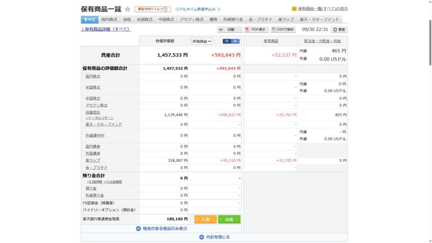The height and width of the screenshot is (243, 432).
Task: Click 楽天銀行普通預金残高 value 180,160 円
Action: click(177, 219)
